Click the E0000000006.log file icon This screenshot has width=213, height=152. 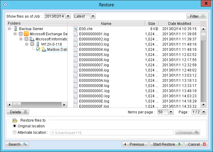[x=76, y=60]
